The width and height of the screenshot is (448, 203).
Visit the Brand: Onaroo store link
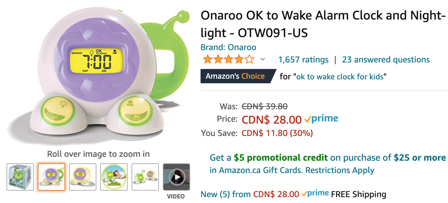(x=228, y=47)
